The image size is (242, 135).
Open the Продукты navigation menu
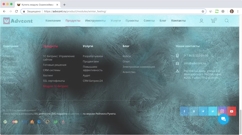[73, 21]
